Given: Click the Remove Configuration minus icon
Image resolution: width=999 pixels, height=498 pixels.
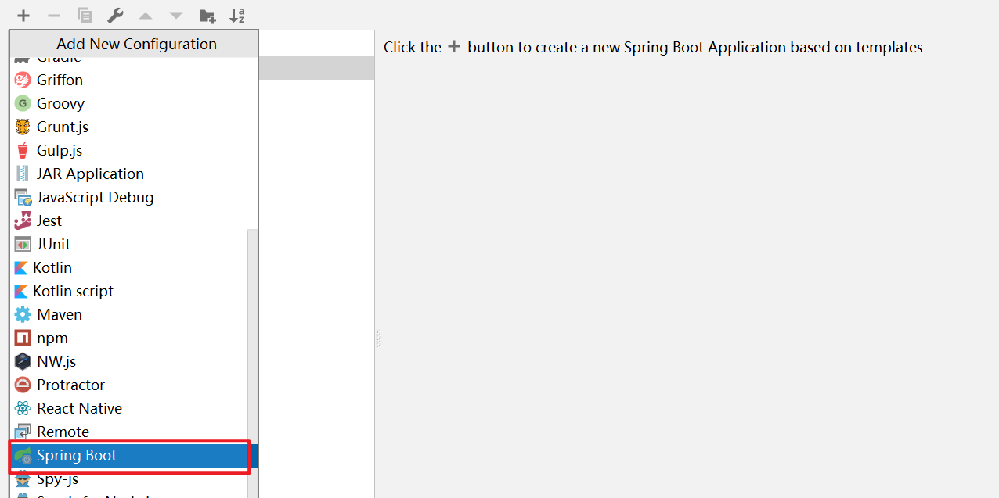Looking at the screenshot, I should coord(54,15).
